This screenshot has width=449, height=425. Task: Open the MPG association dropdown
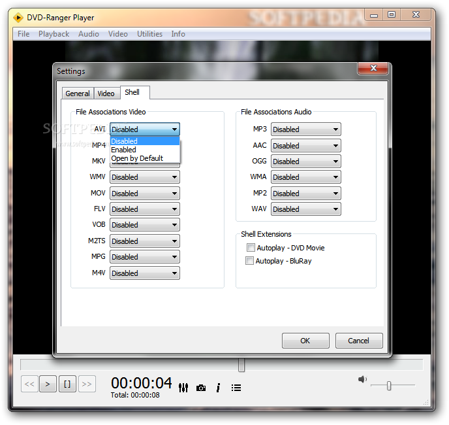pos(145,257)
